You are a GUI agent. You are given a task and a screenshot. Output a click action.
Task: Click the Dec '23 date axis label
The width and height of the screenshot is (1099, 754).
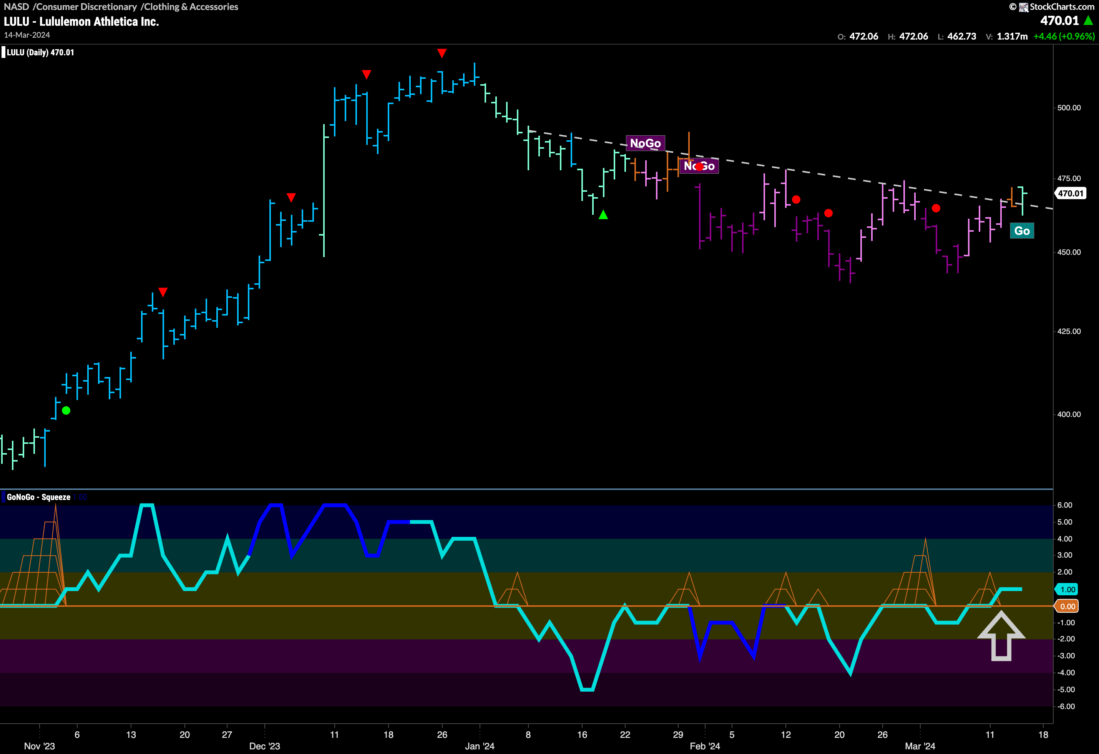264,746
